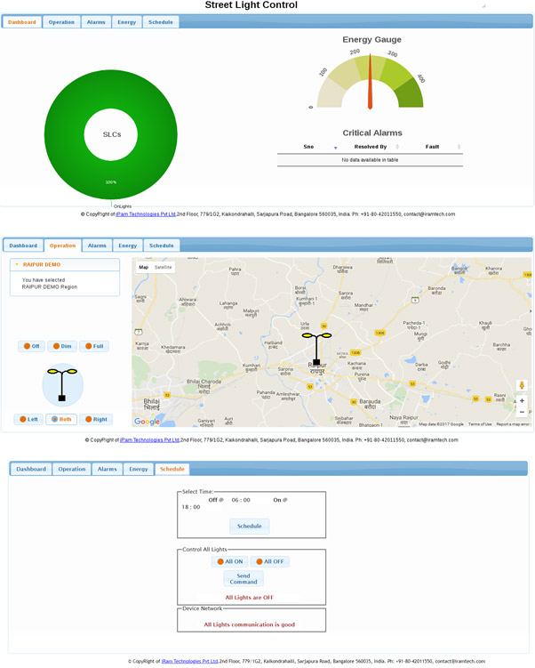The height and width of the screenshot is (668, 535).
Task: Select Left lamp side option
Action: point(28,419)
